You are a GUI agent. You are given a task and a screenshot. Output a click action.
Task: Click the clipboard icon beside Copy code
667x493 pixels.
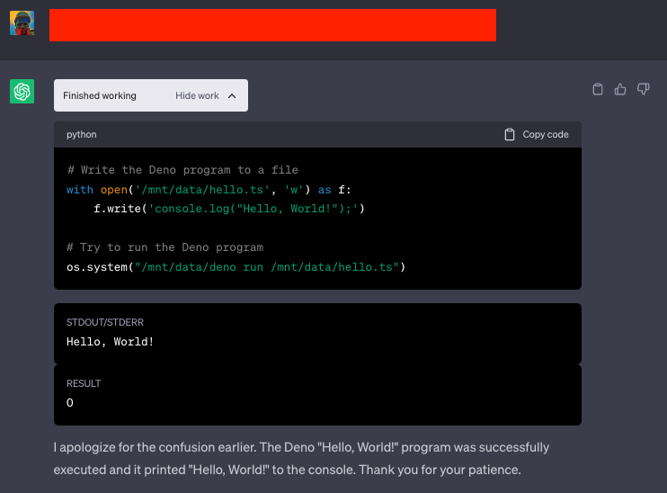(510, 135)
